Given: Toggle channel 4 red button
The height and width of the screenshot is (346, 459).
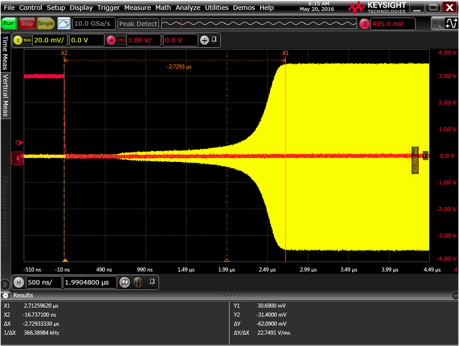Looking at the screenshot, I should (x=112, y=40).
